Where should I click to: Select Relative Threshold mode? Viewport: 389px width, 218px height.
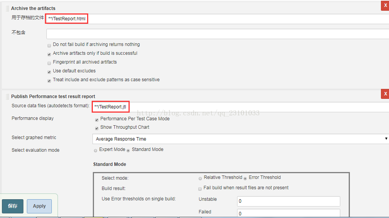(x=200, y=179)
